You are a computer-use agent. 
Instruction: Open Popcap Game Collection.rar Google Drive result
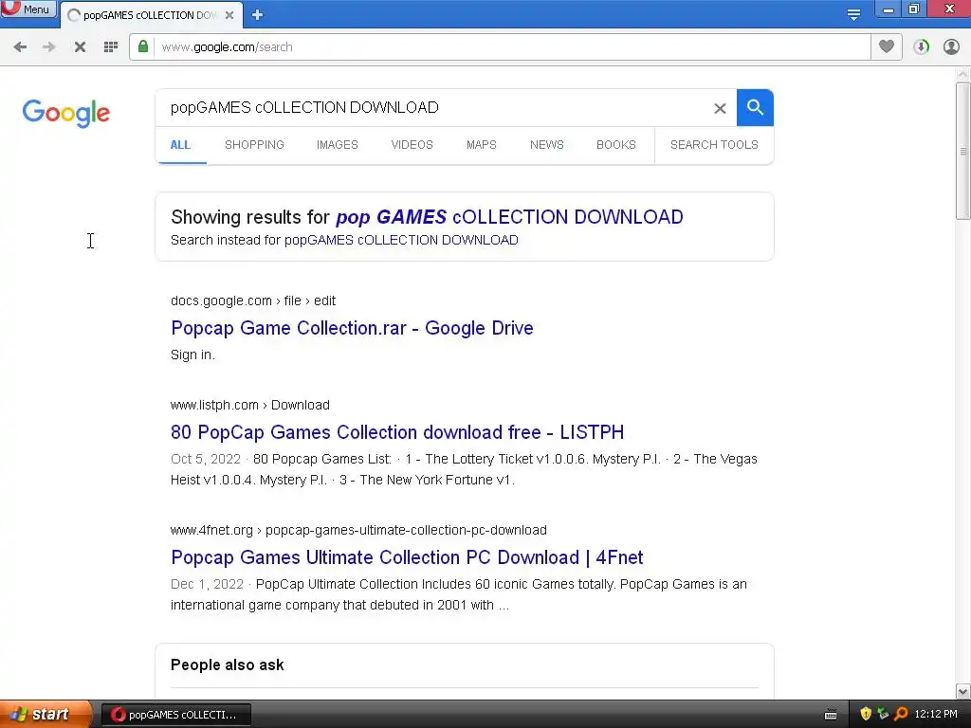(x=352, y=328)
